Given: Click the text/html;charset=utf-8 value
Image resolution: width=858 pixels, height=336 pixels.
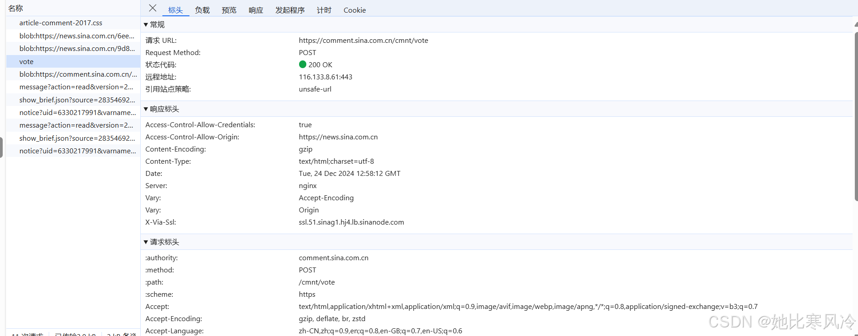Looking at the screenshot, I should tap(336, 161).
